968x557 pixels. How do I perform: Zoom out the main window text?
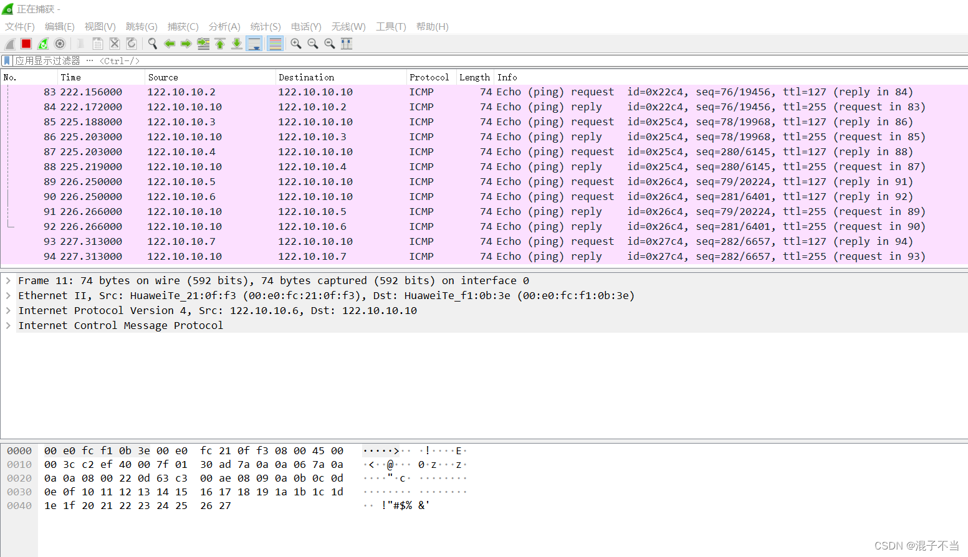tap(313, 44)
